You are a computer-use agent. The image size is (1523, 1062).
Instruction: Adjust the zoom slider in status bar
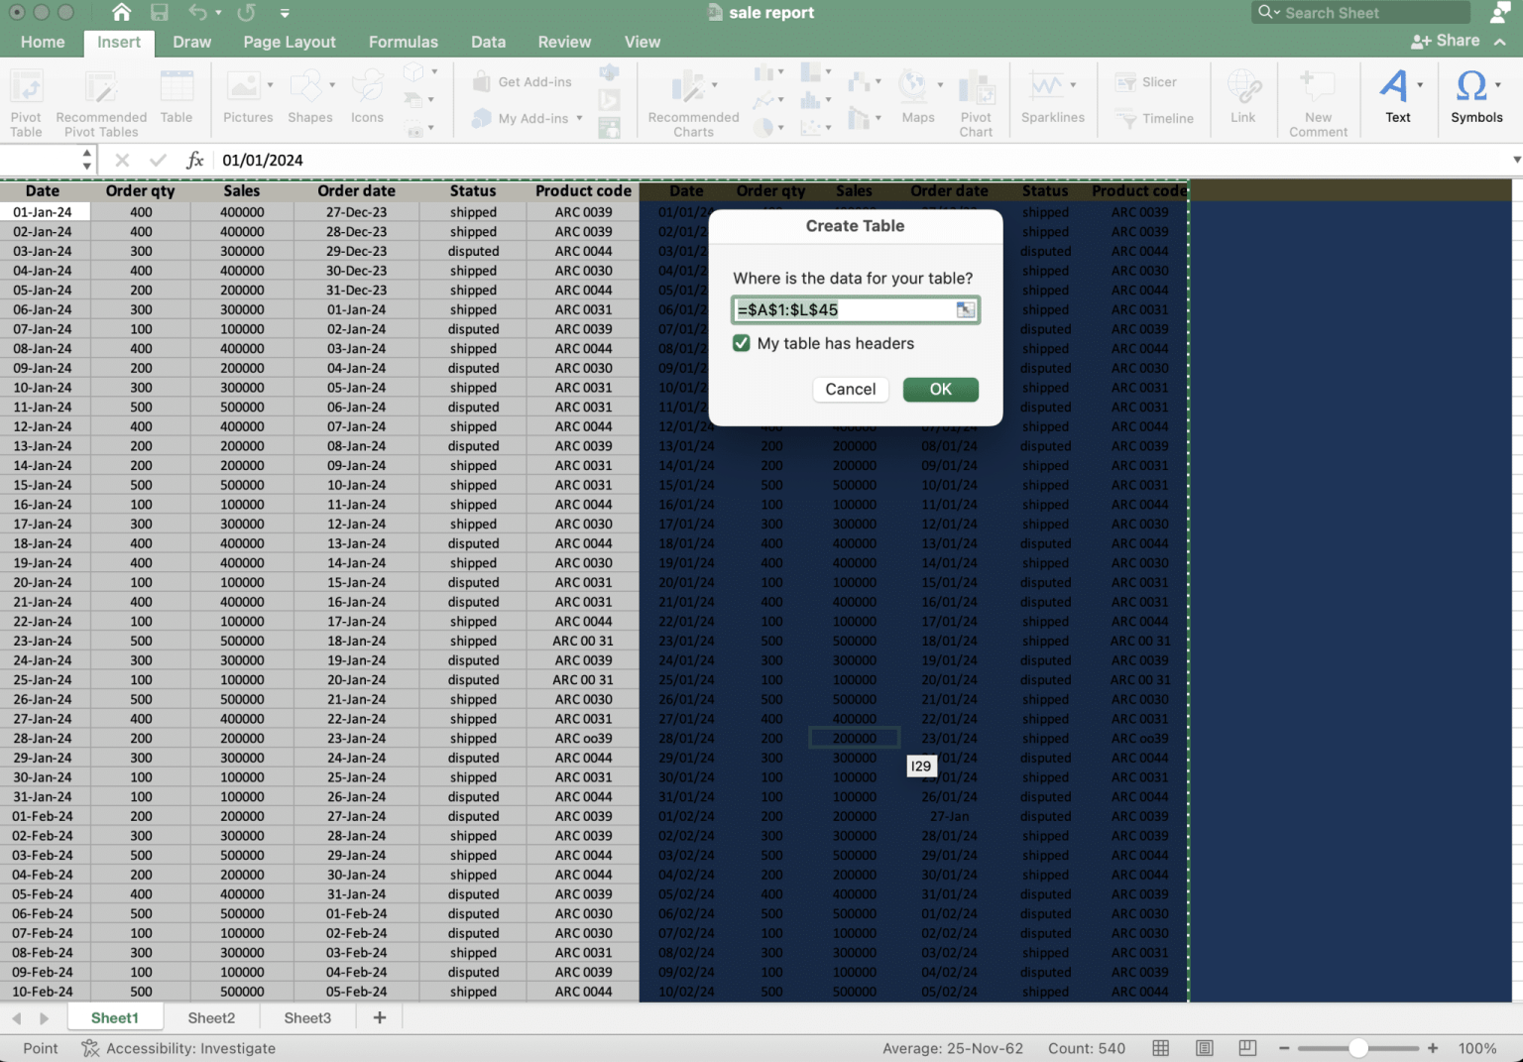click(x=1356, y=1047)
